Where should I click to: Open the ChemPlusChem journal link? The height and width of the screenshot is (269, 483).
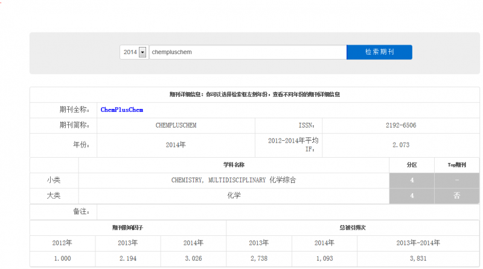[122, 110]
